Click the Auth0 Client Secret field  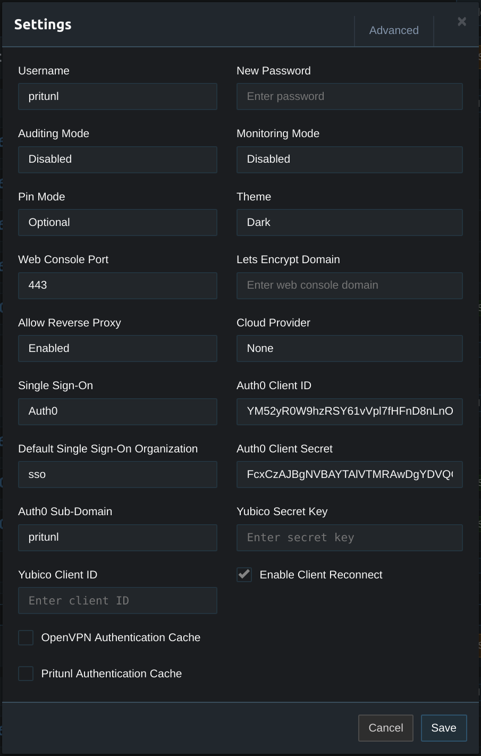point(349,474)
